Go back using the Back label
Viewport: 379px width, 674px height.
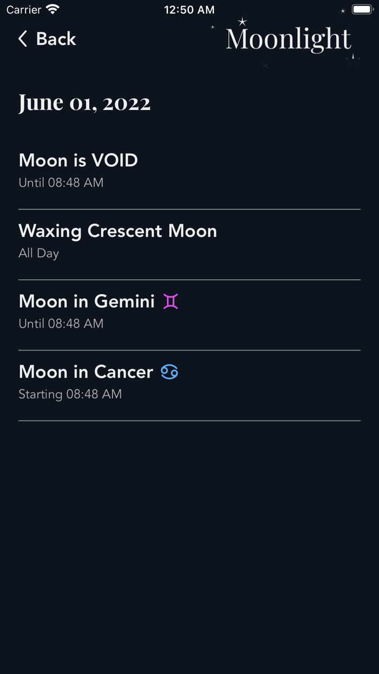click(x=56, y=39)
